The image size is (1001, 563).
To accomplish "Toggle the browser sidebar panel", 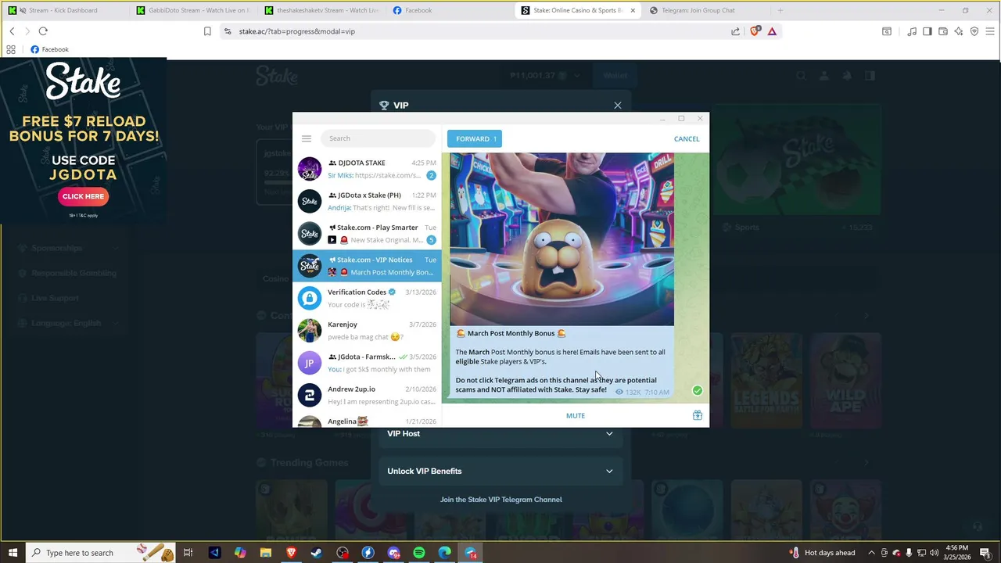I will (927, 31).
